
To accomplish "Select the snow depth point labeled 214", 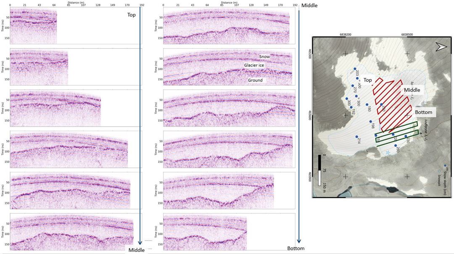I will coord(356,137).
